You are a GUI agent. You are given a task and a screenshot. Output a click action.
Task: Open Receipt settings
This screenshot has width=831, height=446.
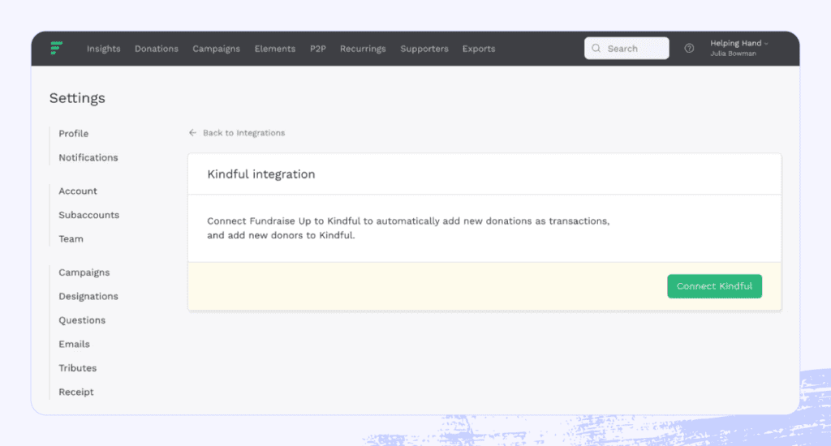75,392
